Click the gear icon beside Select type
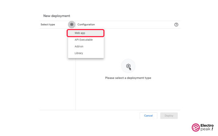The width and height of the screenshot is (218, 136). (72, 24)
